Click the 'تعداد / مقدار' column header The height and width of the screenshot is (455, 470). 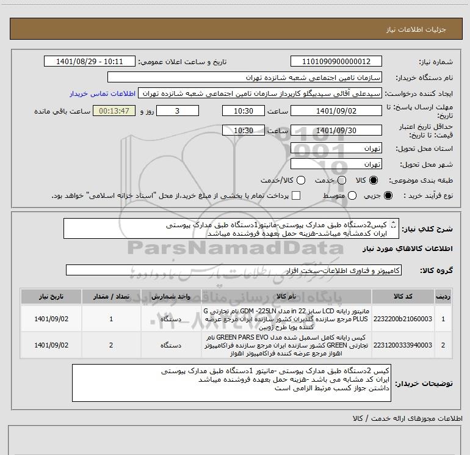click(111, 296)
